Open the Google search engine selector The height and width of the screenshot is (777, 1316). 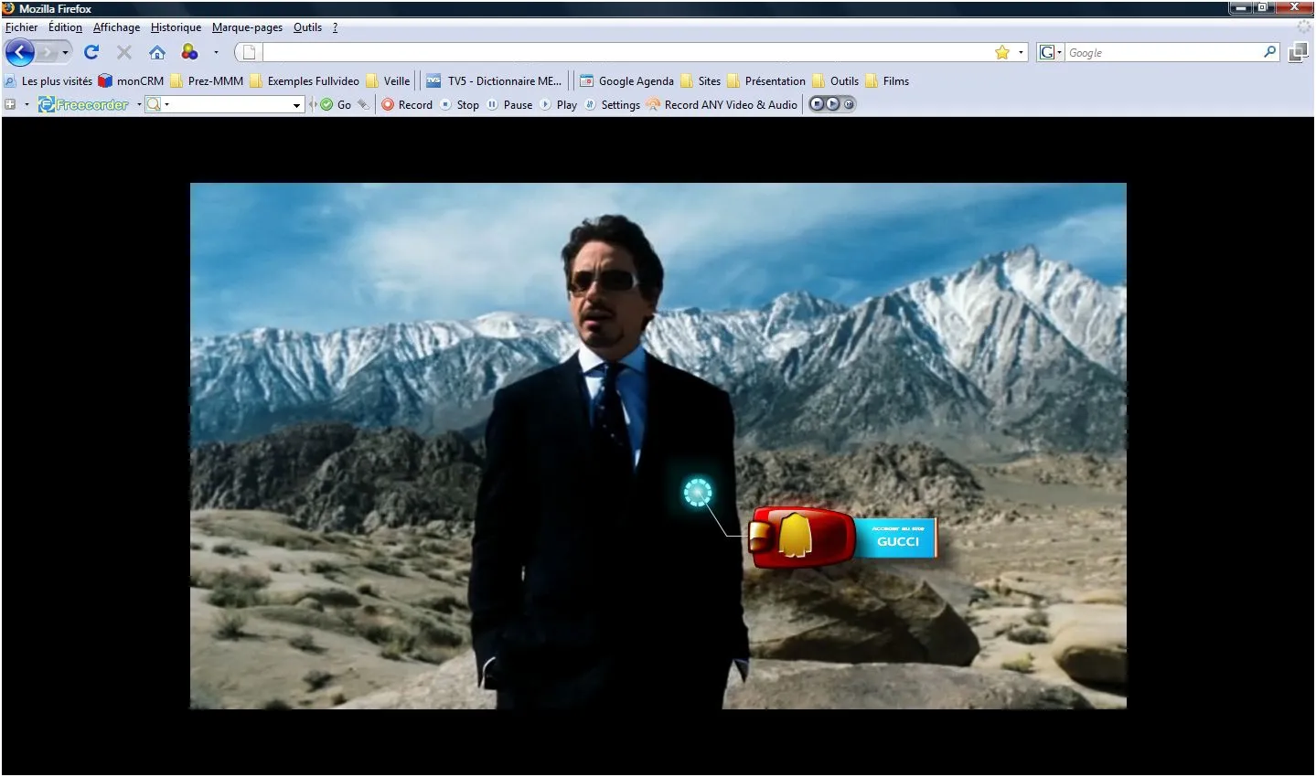pos(1051,52)
